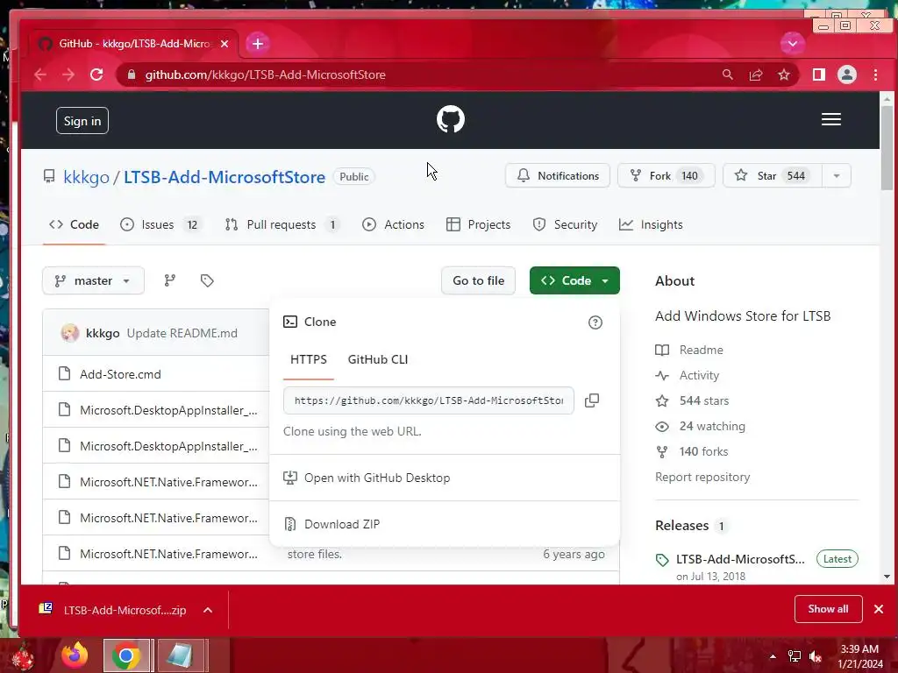Image resolution: width=898 pixels, height=673 pixels.
Task: Open LTSB-Add-MicrosoftStore repo link
Action: 224,177
